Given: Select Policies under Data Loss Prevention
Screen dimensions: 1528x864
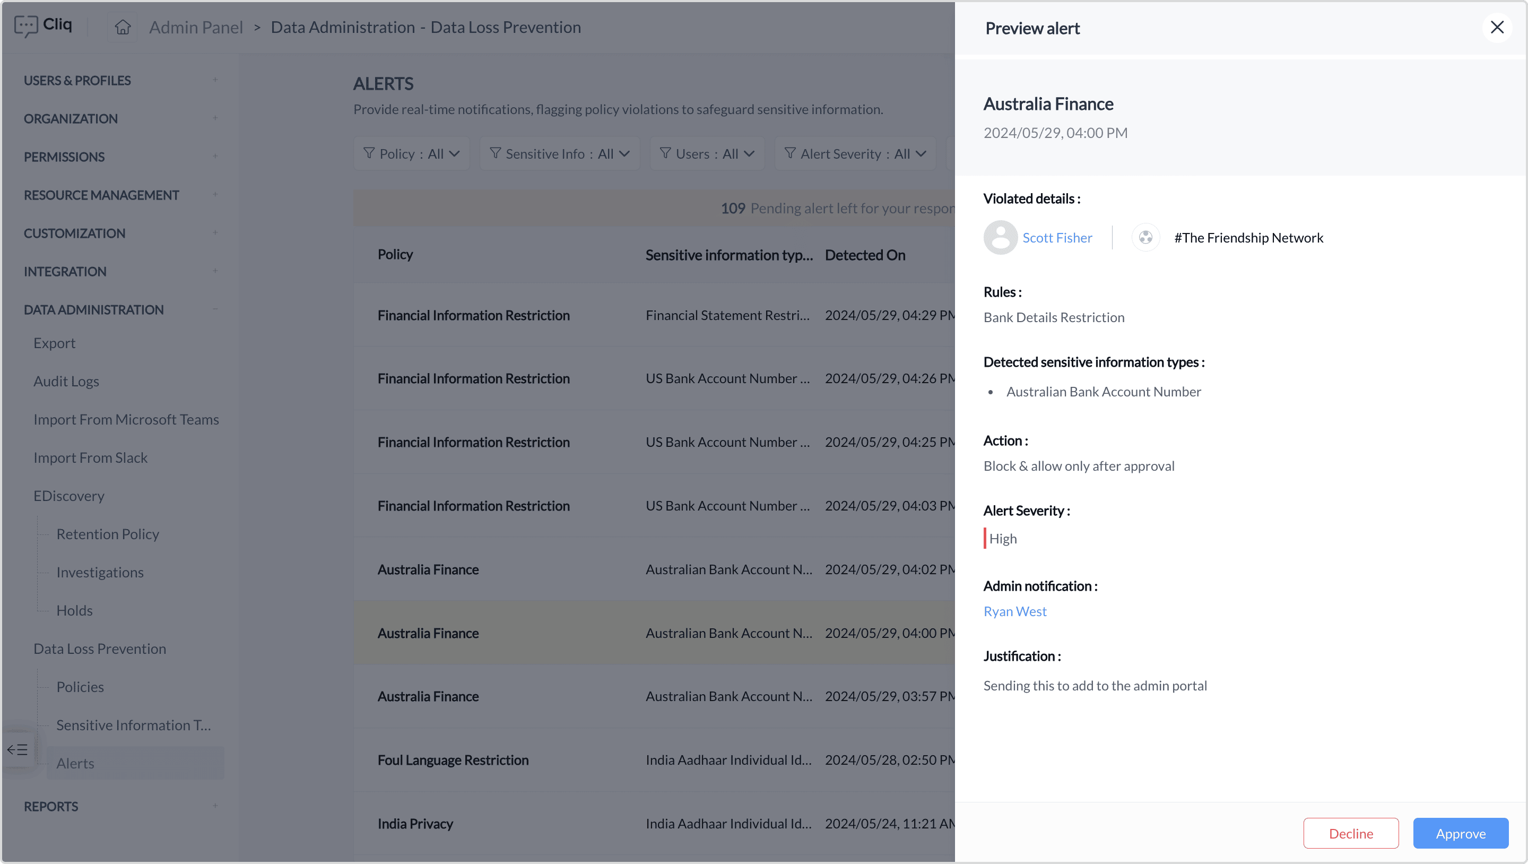Looking at the screenshot, I should [x=80, y=687].
